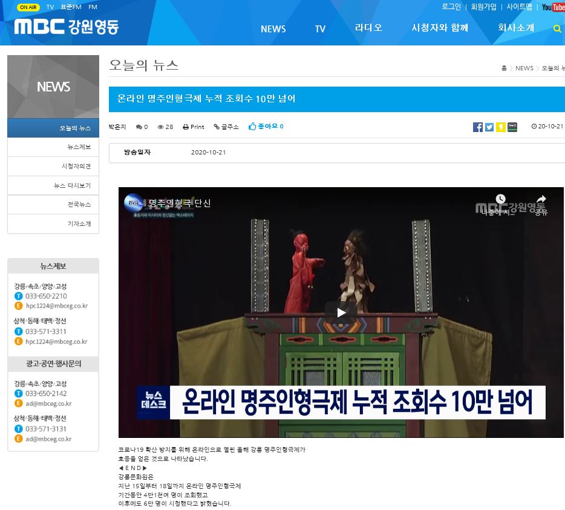Click the posted date 20-10-21 clock
Screen dimensions: 565x510
click(x=547, y=126)
